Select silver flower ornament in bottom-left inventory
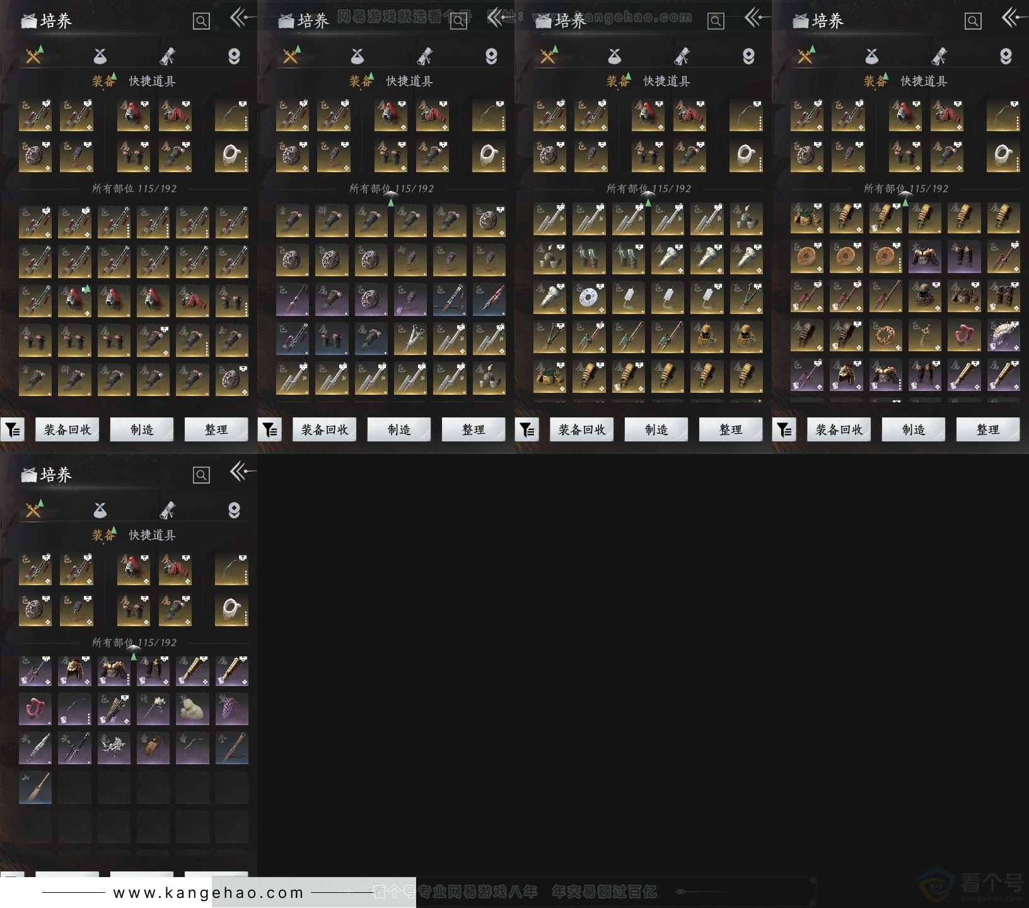The height and width of the screenshot is (908, 1029). pos(114,748)
